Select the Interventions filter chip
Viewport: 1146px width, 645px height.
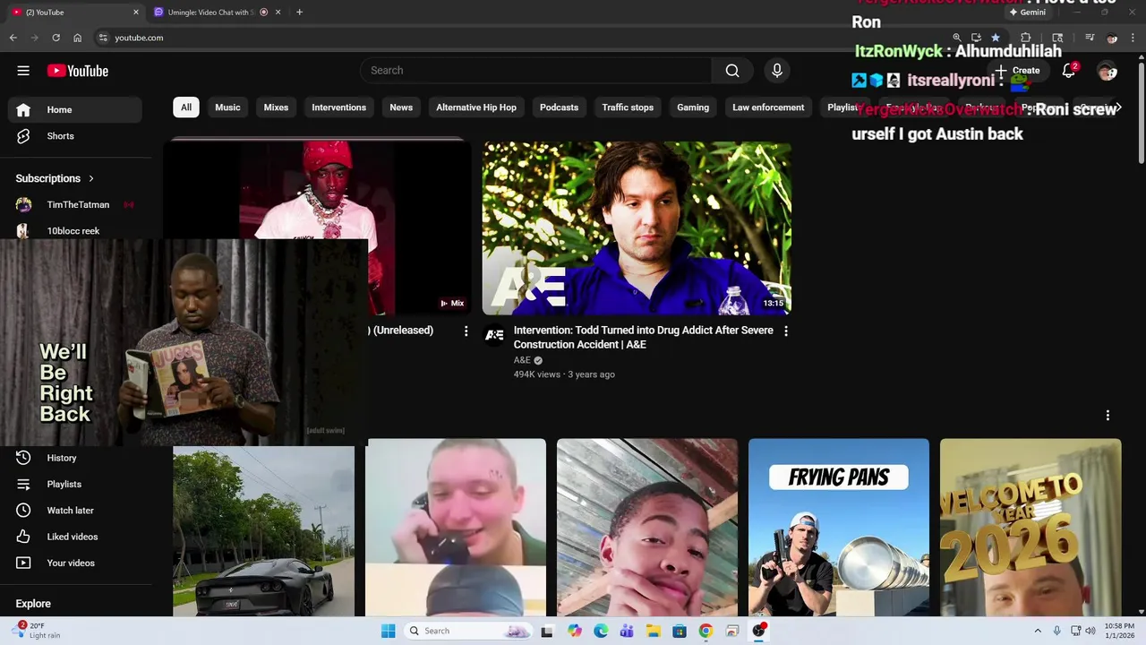tap(338, 107)
